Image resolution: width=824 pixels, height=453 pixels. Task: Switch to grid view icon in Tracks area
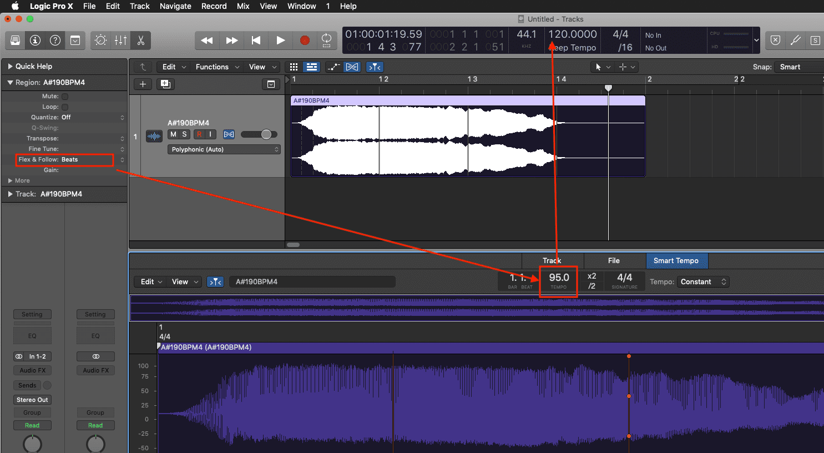click(x=294, y=67)
